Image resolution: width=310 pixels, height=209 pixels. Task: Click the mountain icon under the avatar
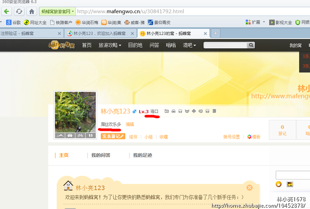(x=60, y=135)
